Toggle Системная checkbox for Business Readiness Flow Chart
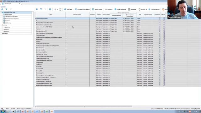Viewport: 201px width, 113px height. pyautogui.click(x=159, y=23)
